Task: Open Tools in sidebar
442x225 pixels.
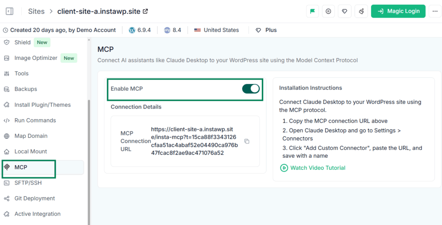Action: (x=22, y=74)
